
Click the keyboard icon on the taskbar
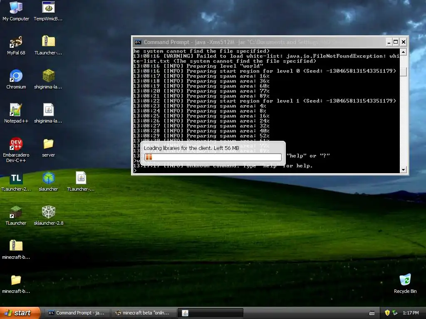[x=372, y=313]
